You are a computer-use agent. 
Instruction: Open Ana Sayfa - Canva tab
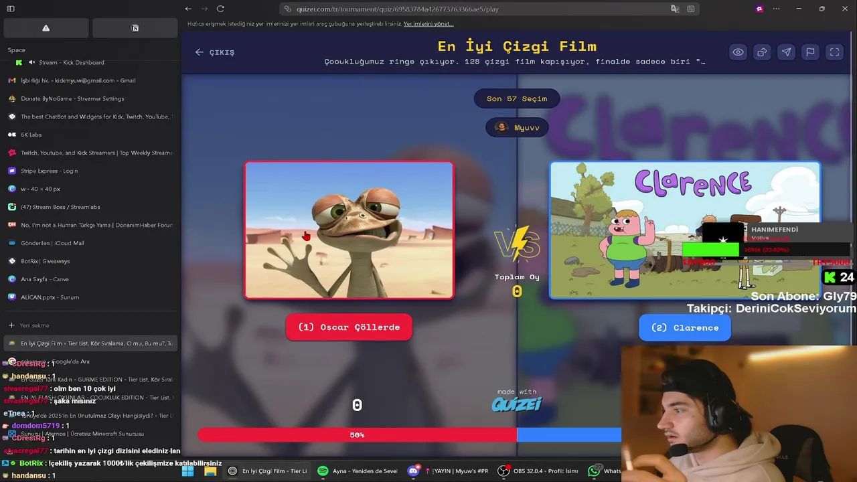90,279
